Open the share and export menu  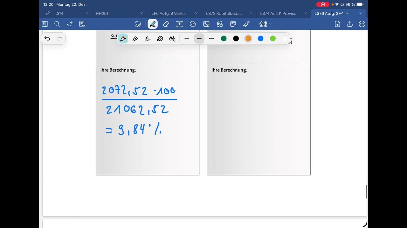(x=350, y=24)
